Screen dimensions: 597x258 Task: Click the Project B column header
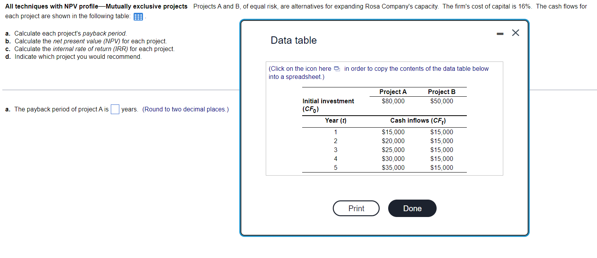click(x=442, y=92)
